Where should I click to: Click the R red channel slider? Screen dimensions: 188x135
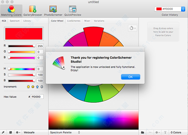(x=22, y=46)
